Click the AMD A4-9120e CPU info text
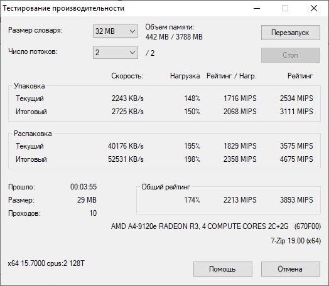329x286 pixels. [216, 226]
